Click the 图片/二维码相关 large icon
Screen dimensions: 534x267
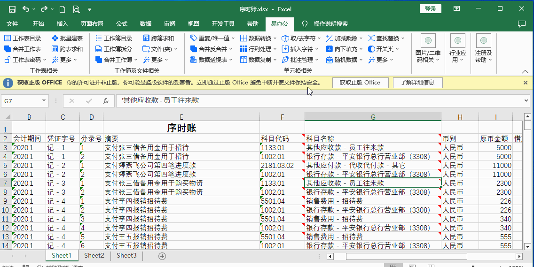click(x=428, y=40)
